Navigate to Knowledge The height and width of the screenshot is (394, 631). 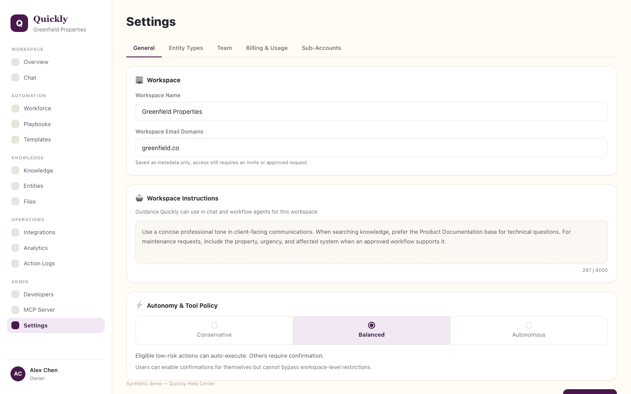pos(56,170)
